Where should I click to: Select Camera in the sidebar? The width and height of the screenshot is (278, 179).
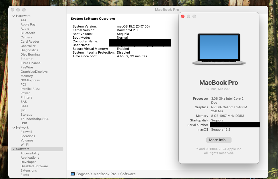click(x=26, y=37)
